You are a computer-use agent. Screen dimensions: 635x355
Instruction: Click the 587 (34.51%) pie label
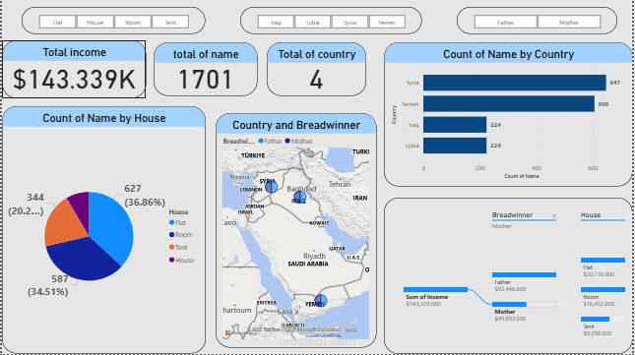click(48, 285)
